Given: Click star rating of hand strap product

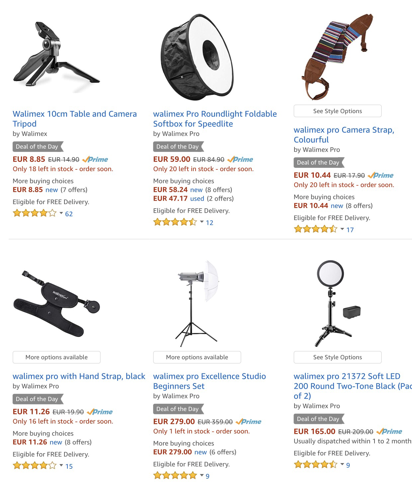Looking at the screenshot, I should point(35,466).
